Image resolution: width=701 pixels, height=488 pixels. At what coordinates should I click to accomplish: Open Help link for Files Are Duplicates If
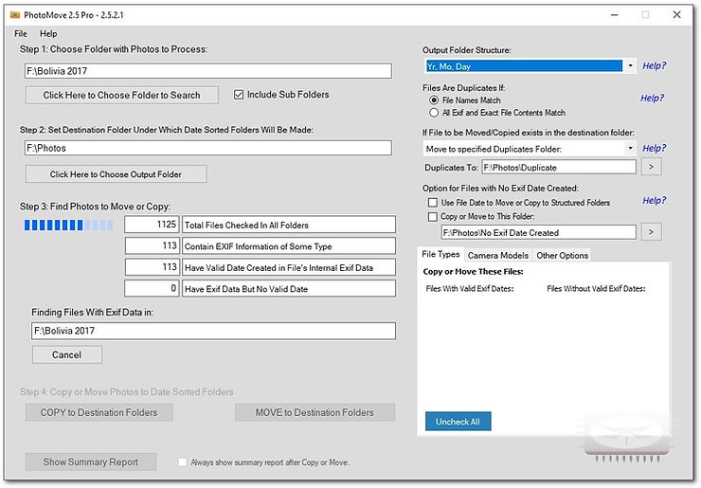pos(653,98)
